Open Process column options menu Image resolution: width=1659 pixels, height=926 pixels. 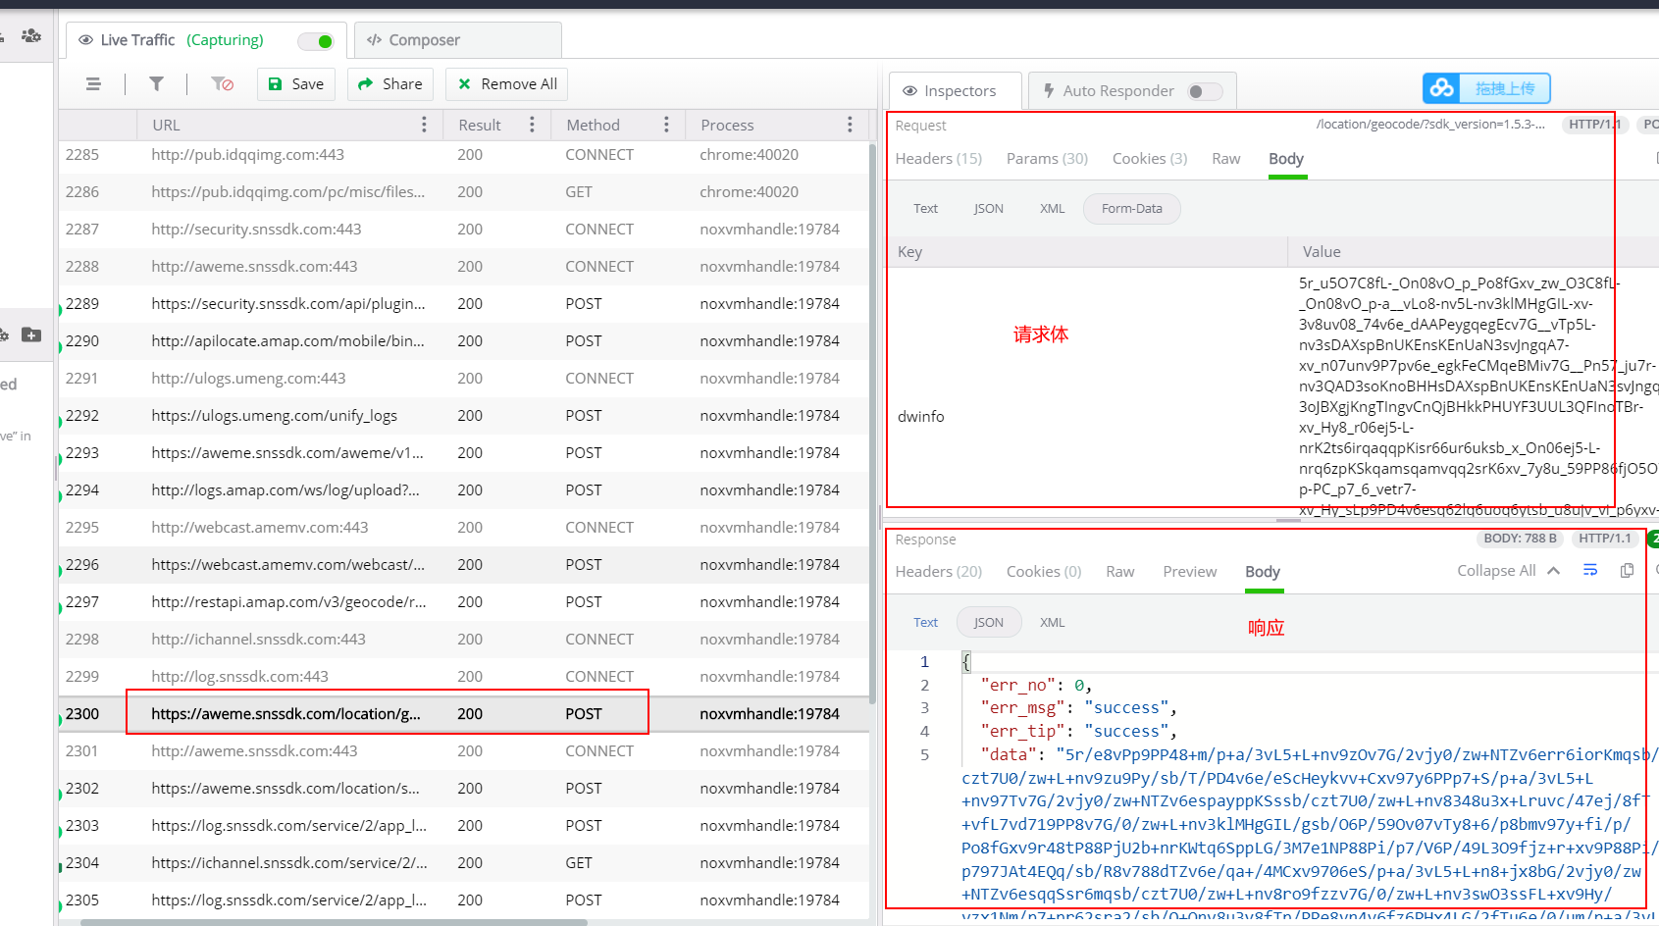(x=850, y=125)
